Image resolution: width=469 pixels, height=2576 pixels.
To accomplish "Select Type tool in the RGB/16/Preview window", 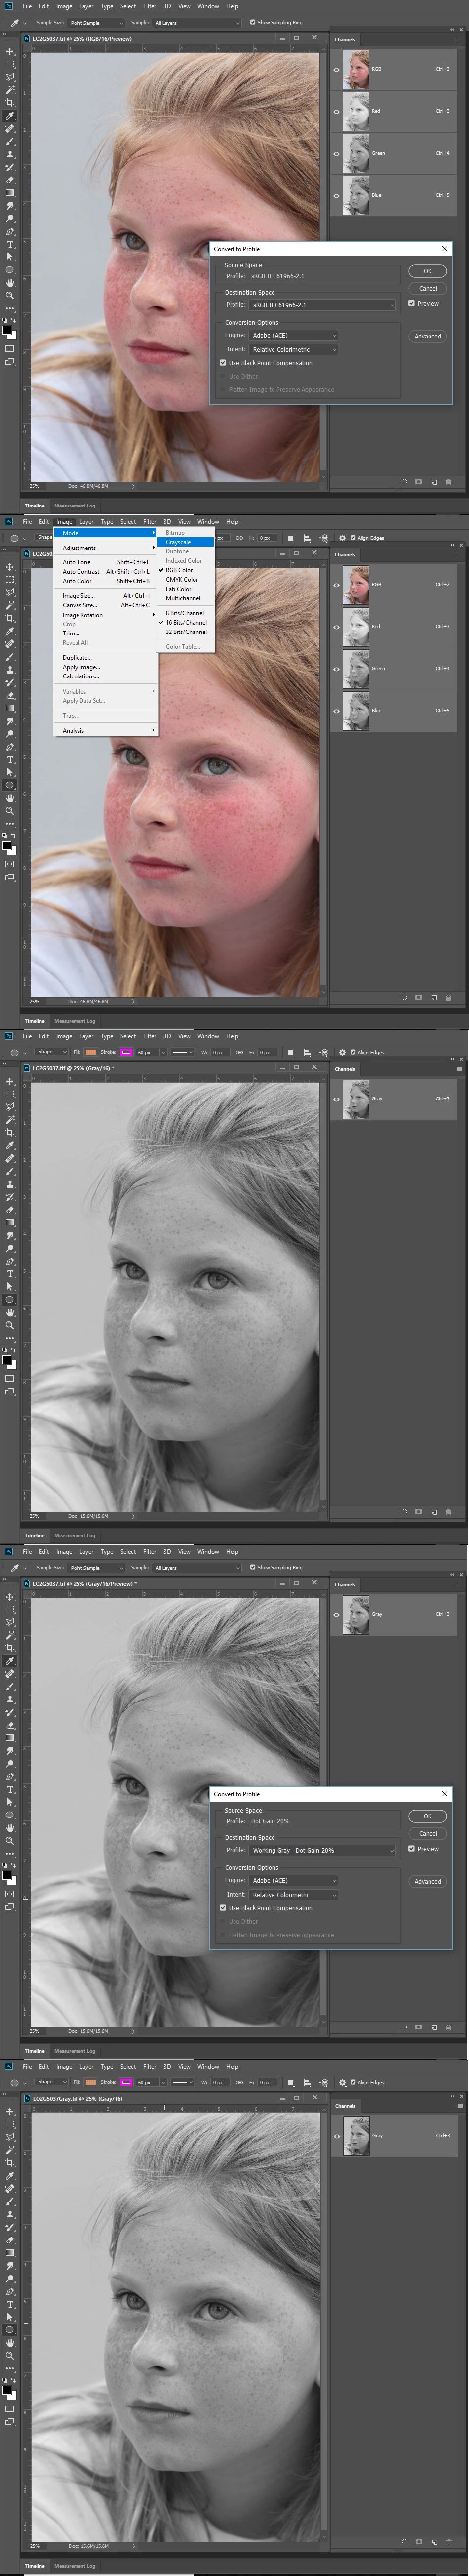I will pyautogui.click(x=10, y=245).
